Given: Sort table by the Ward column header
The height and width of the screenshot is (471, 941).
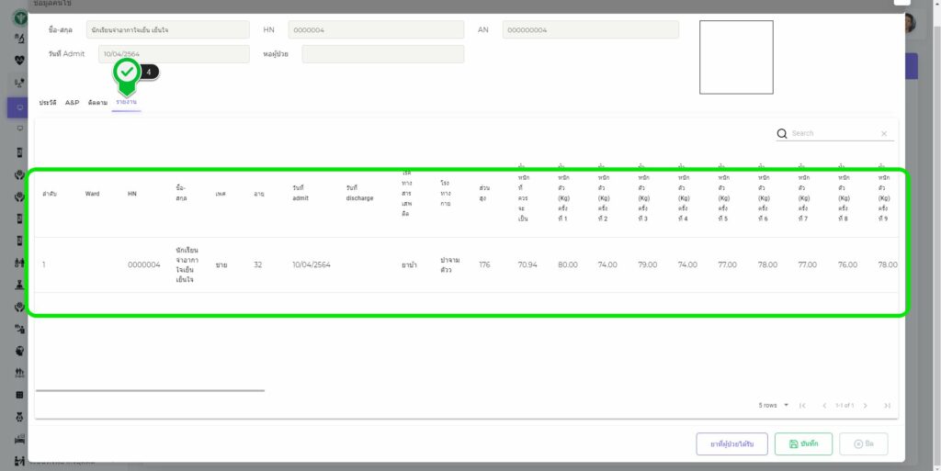Looking at the screenshot, I should [x=93, y=194].
